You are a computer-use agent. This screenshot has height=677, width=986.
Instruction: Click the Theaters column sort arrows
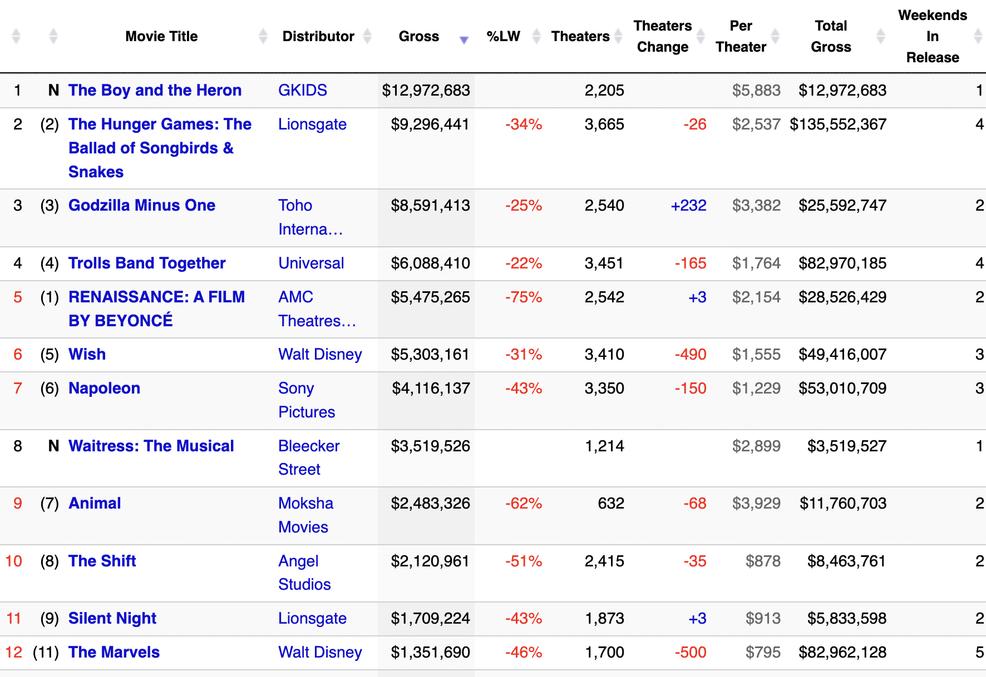click(x=618, y=36)
